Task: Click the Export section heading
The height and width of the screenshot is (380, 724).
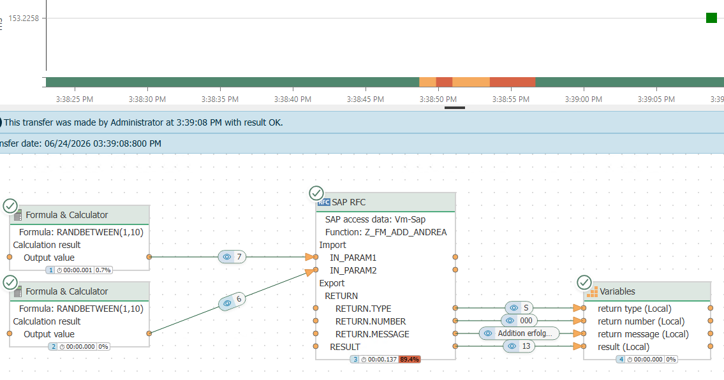Action: [x=332, y=283]
